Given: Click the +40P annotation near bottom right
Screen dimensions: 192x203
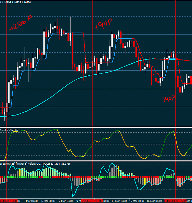Looking at the screenshot, I should tap(168, 98).
